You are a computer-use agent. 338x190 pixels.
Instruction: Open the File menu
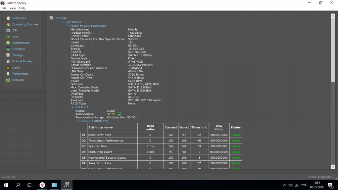click(4, 8)
